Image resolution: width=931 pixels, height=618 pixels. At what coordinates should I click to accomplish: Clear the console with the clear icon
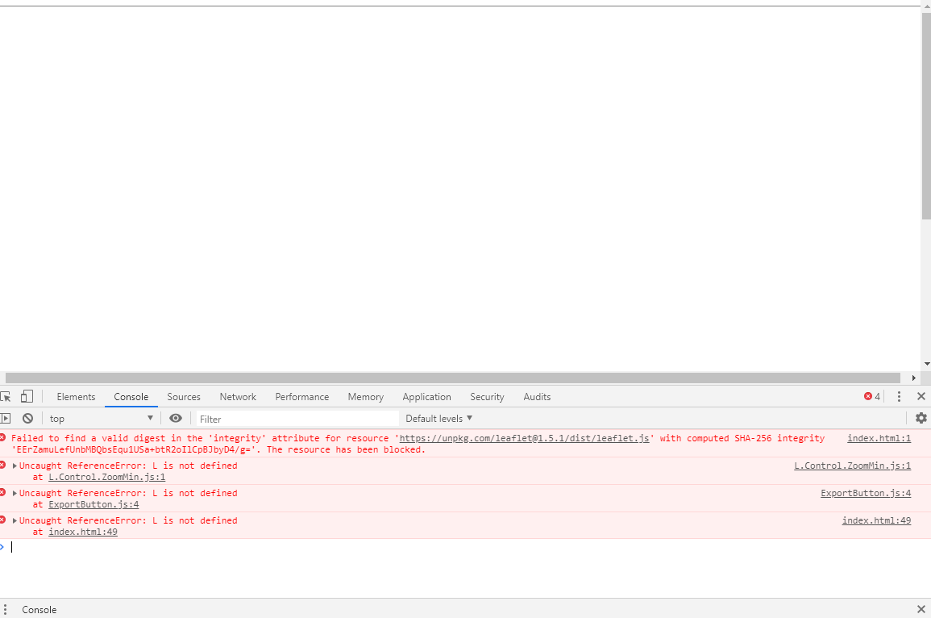pyautogui.click(x=27, y=418)
